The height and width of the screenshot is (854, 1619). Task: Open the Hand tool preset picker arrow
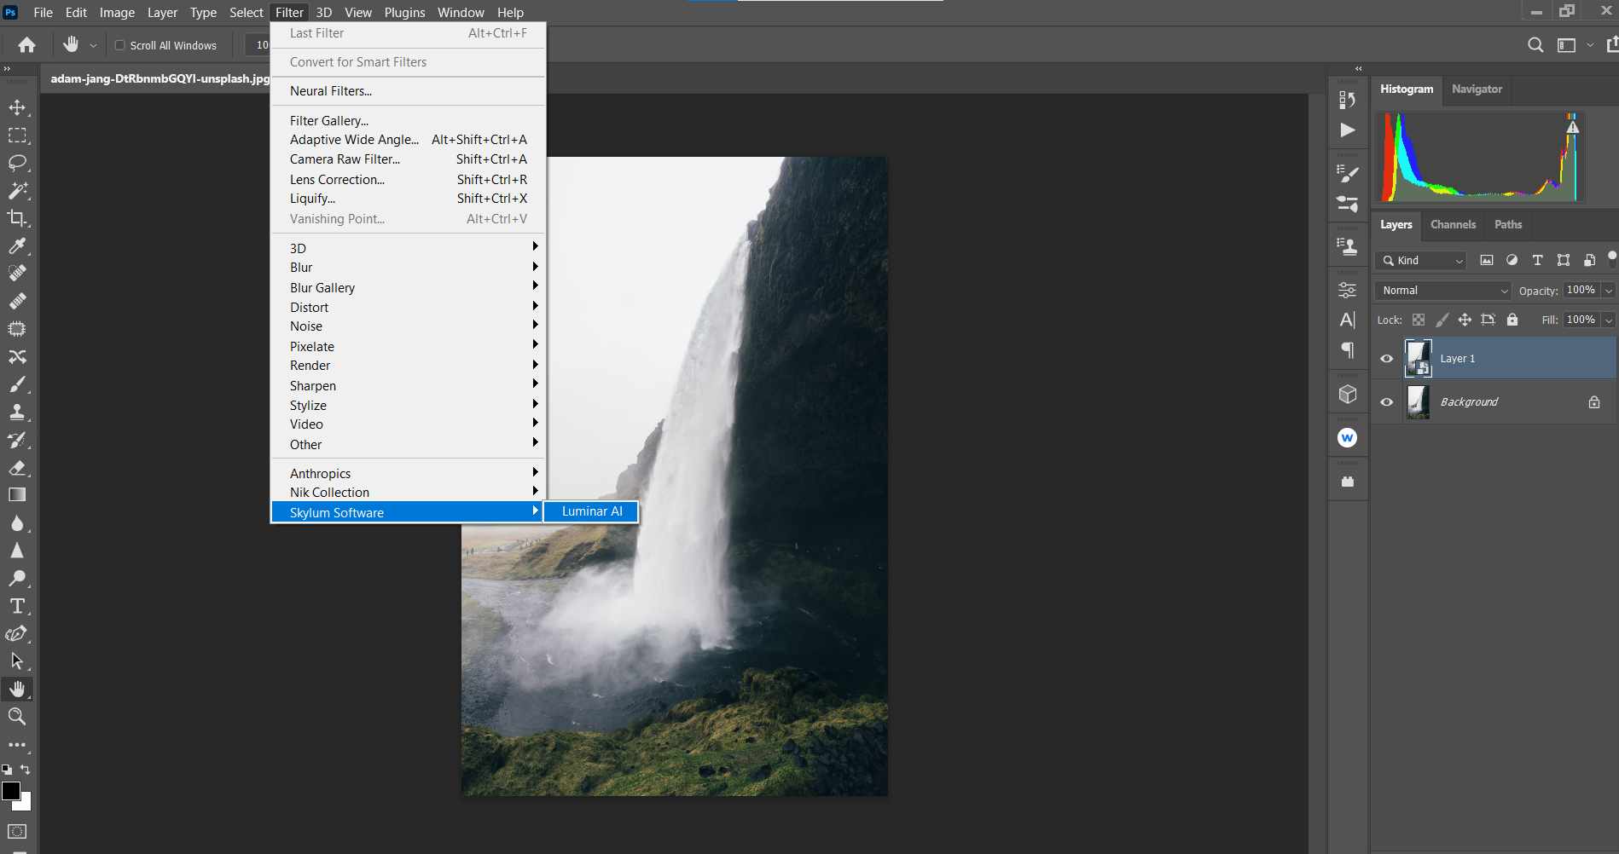[93, 45]
